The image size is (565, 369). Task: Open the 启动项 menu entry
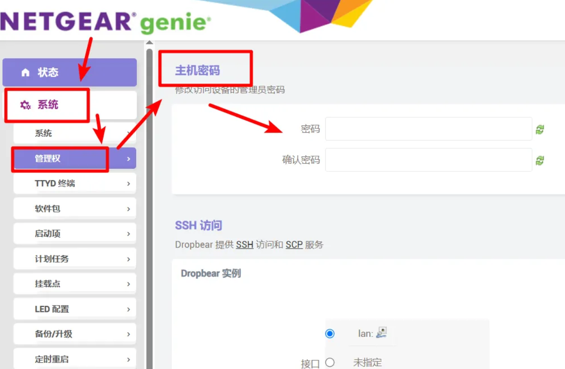click(74, 234)
